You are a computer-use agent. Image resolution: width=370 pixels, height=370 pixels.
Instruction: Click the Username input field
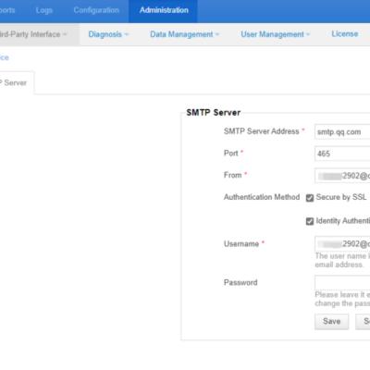(342, 244)
